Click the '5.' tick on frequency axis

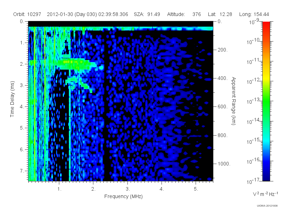(x=196, y=189)
